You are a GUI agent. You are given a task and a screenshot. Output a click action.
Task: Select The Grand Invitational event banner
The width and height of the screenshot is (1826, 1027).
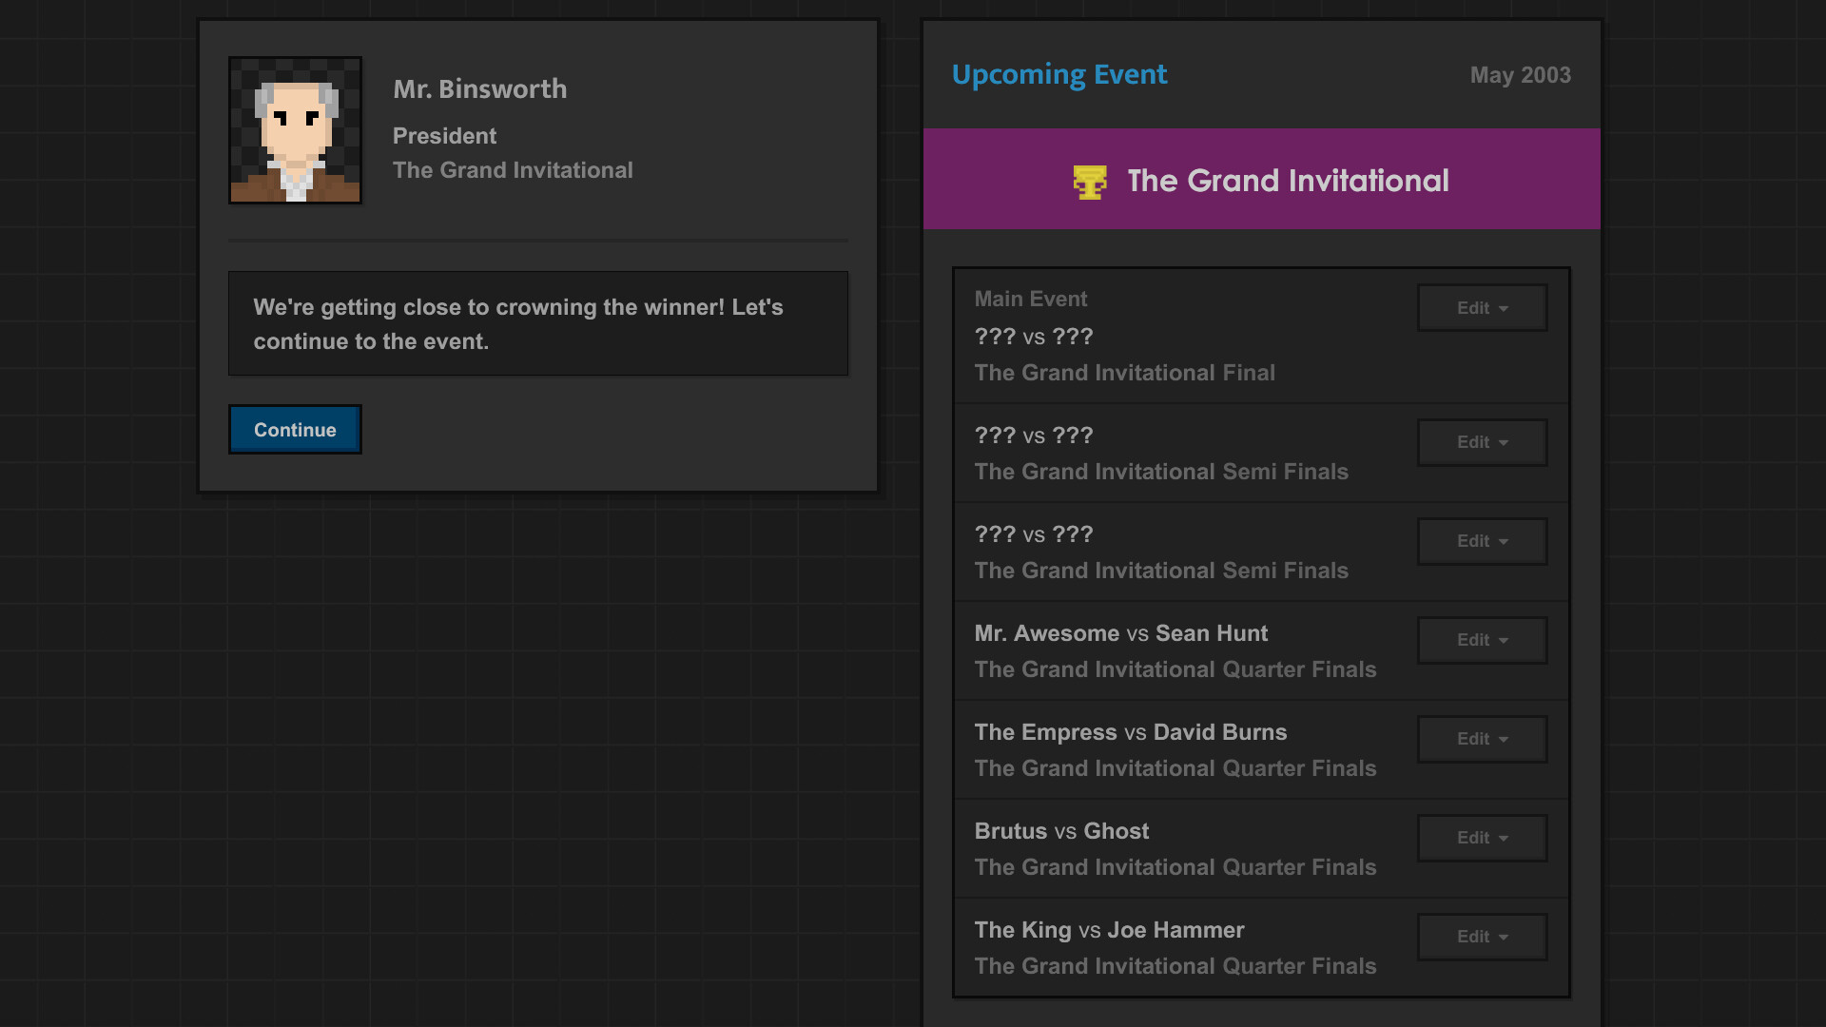pos(1262,181)
